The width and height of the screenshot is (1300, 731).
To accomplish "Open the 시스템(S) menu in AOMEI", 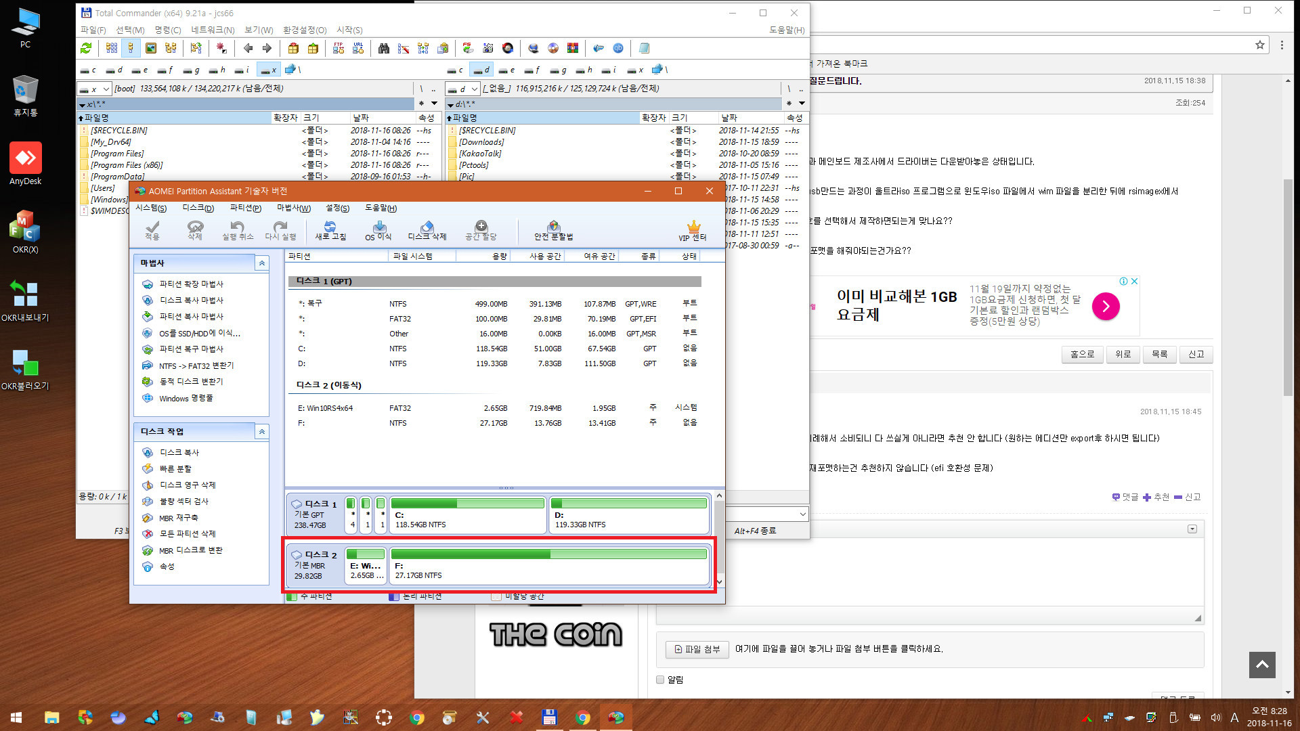I will pyautogui.click(x=150, y=208).
